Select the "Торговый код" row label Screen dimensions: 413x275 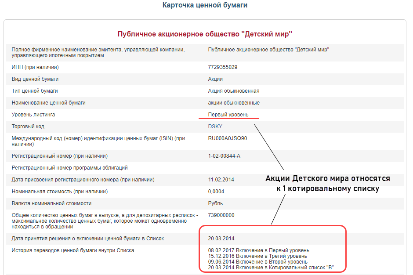[29, 127]
